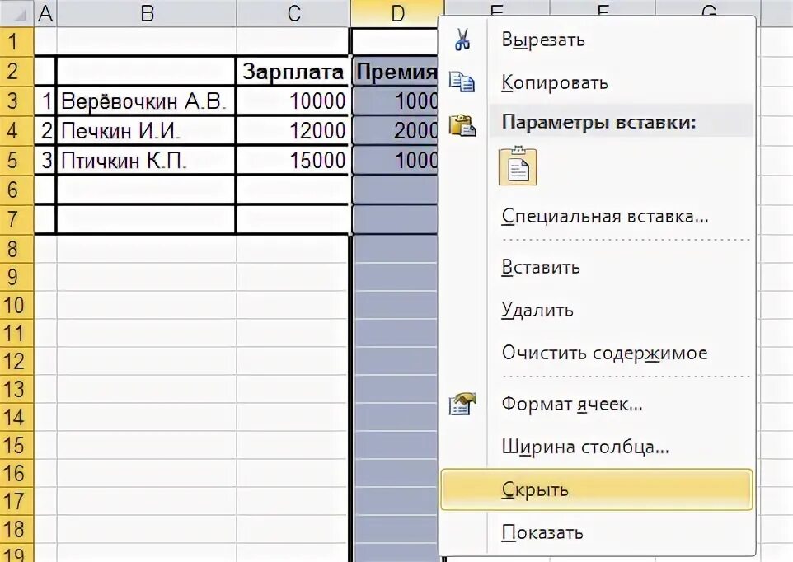
Task: Select row header 15
Action: [x=16, y=445]
